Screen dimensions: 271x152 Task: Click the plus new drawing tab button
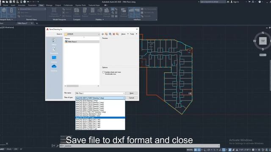pos(37,23)
